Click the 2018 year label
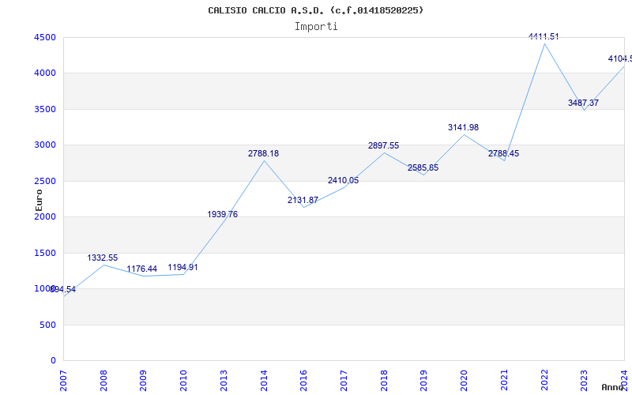This screenshot has height=395, width=632. click(x=384, y=381)
